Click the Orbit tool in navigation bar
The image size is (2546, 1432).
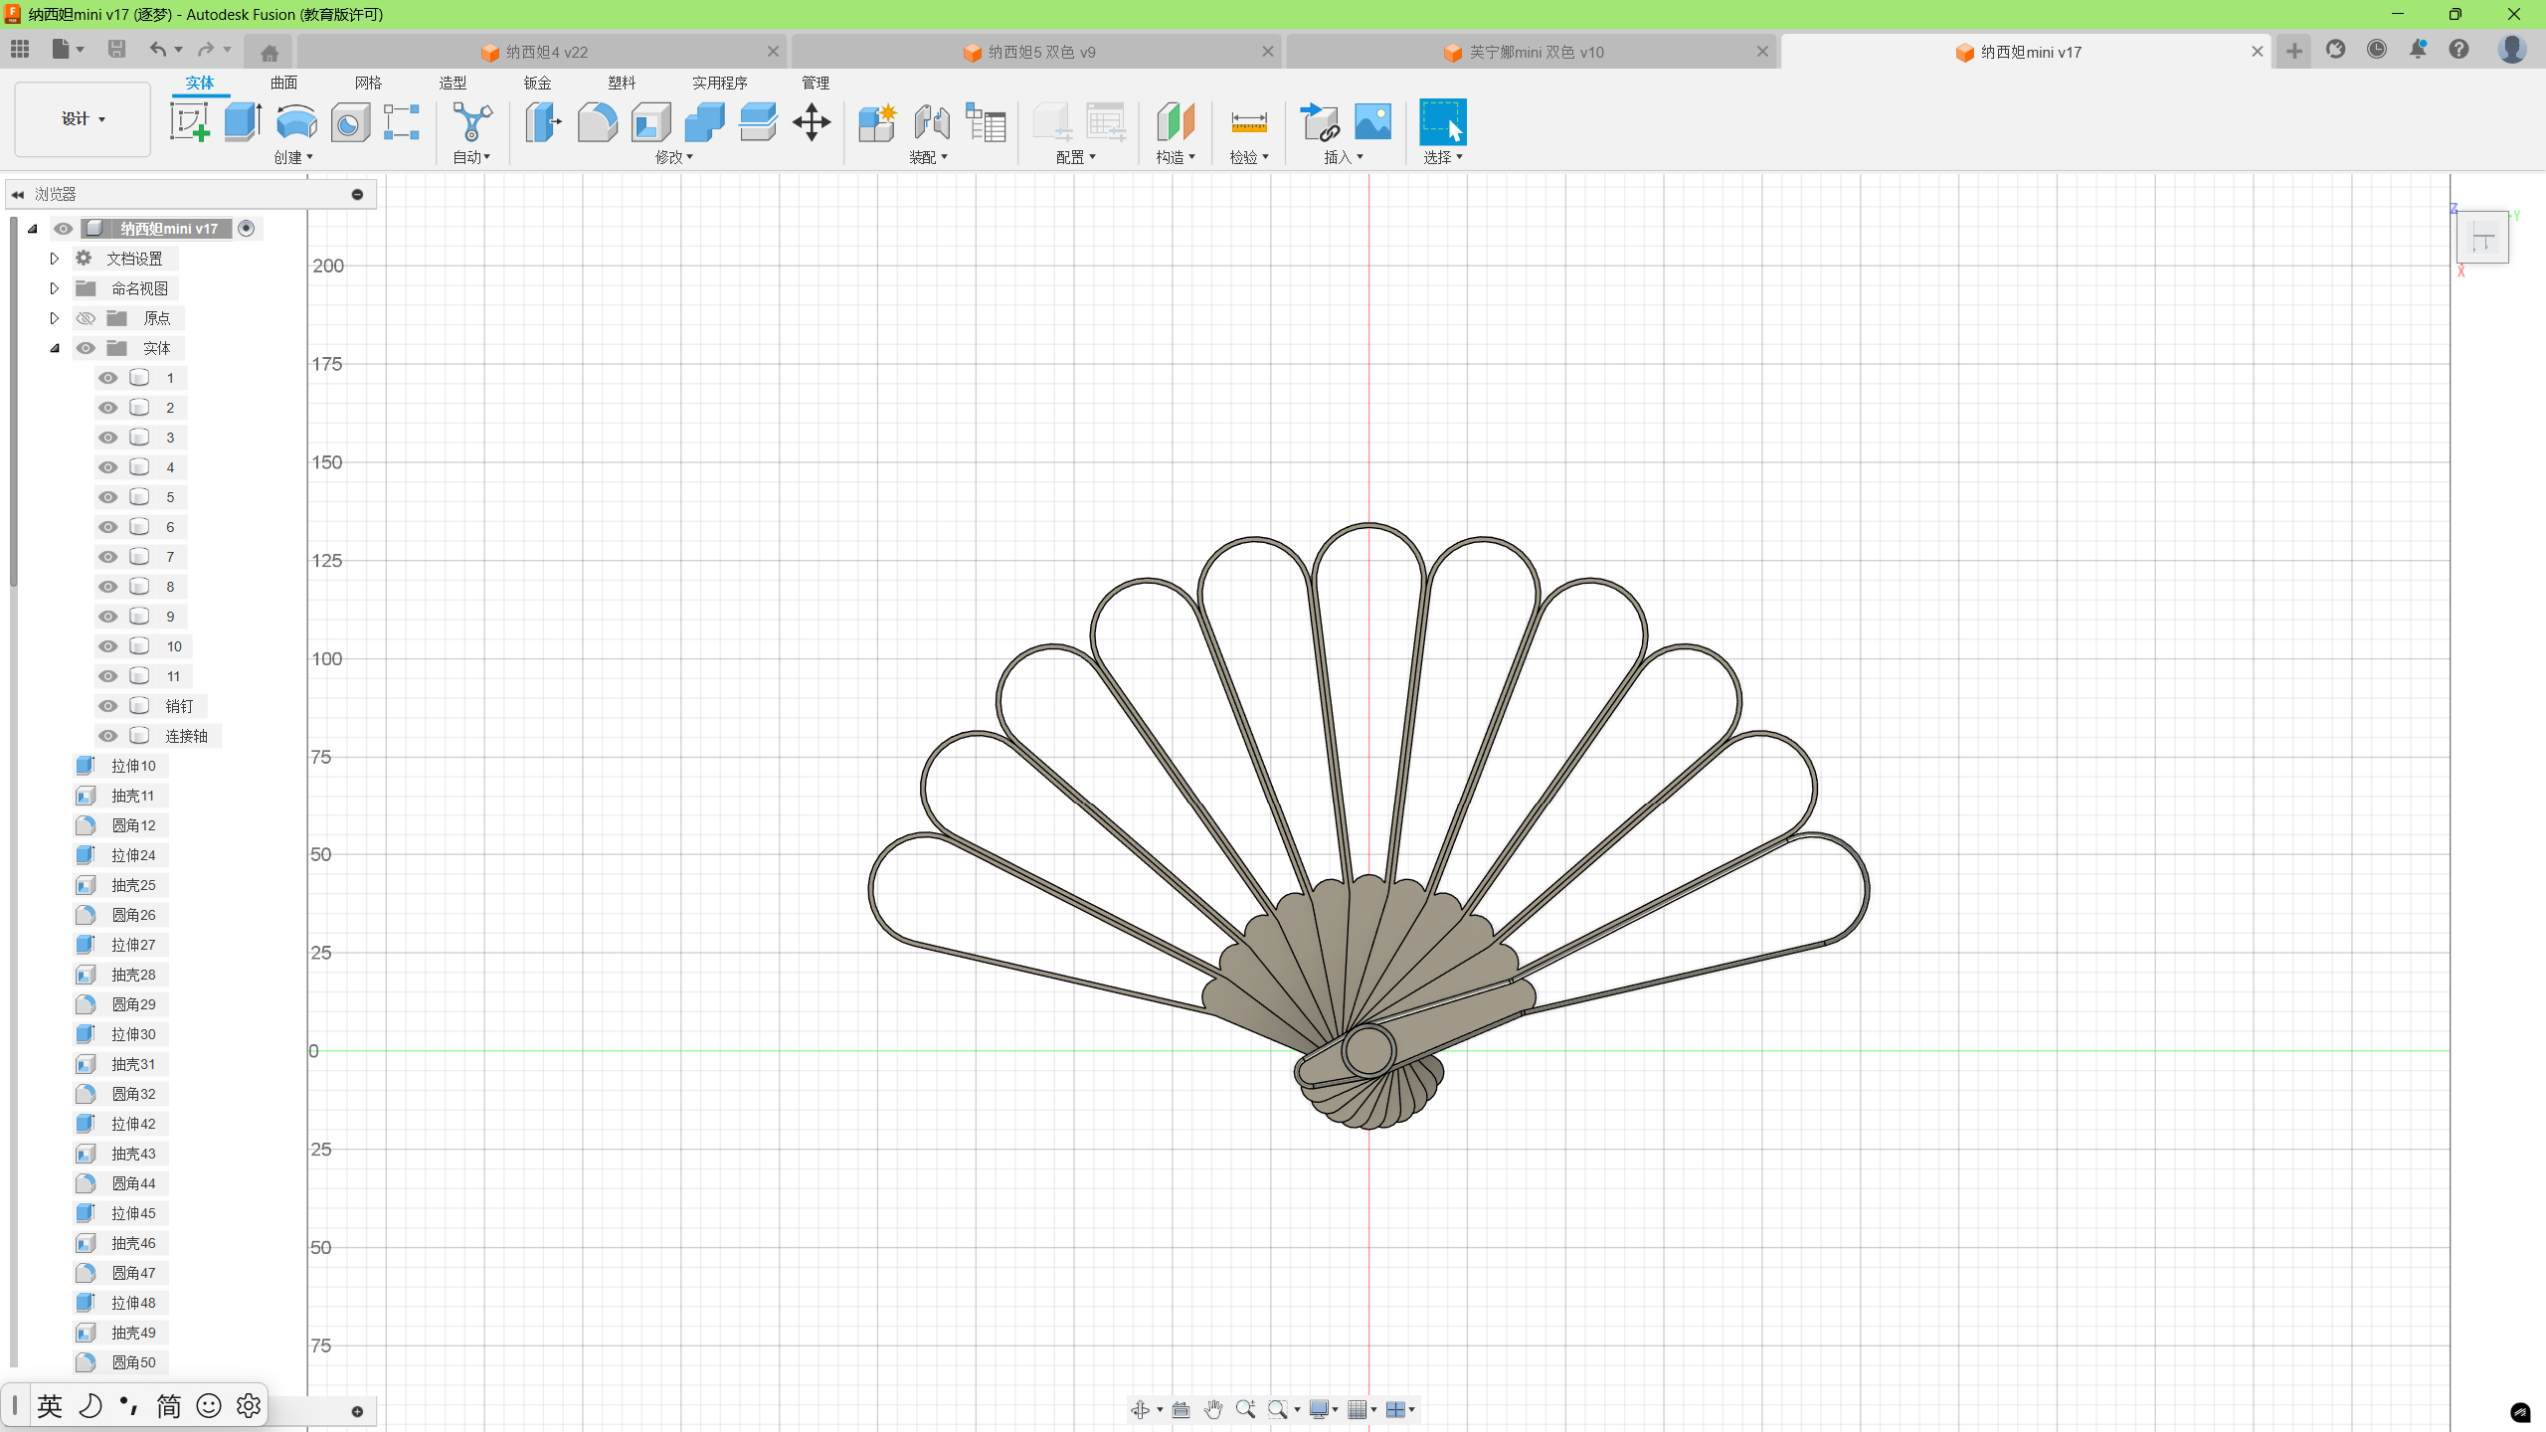coord(1141,1409)
